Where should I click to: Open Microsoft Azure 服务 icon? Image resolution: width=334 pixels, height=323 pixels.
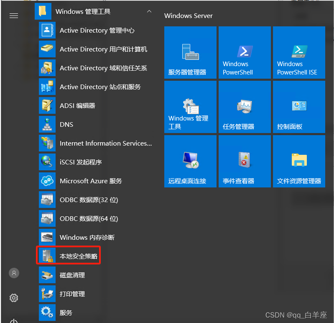tap(47, 181)
